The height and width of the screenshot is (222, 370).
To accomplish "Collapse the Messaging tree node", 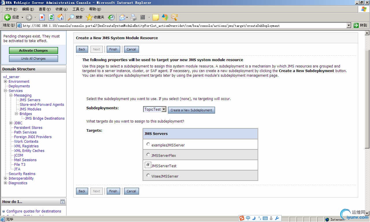I will 11,95.
